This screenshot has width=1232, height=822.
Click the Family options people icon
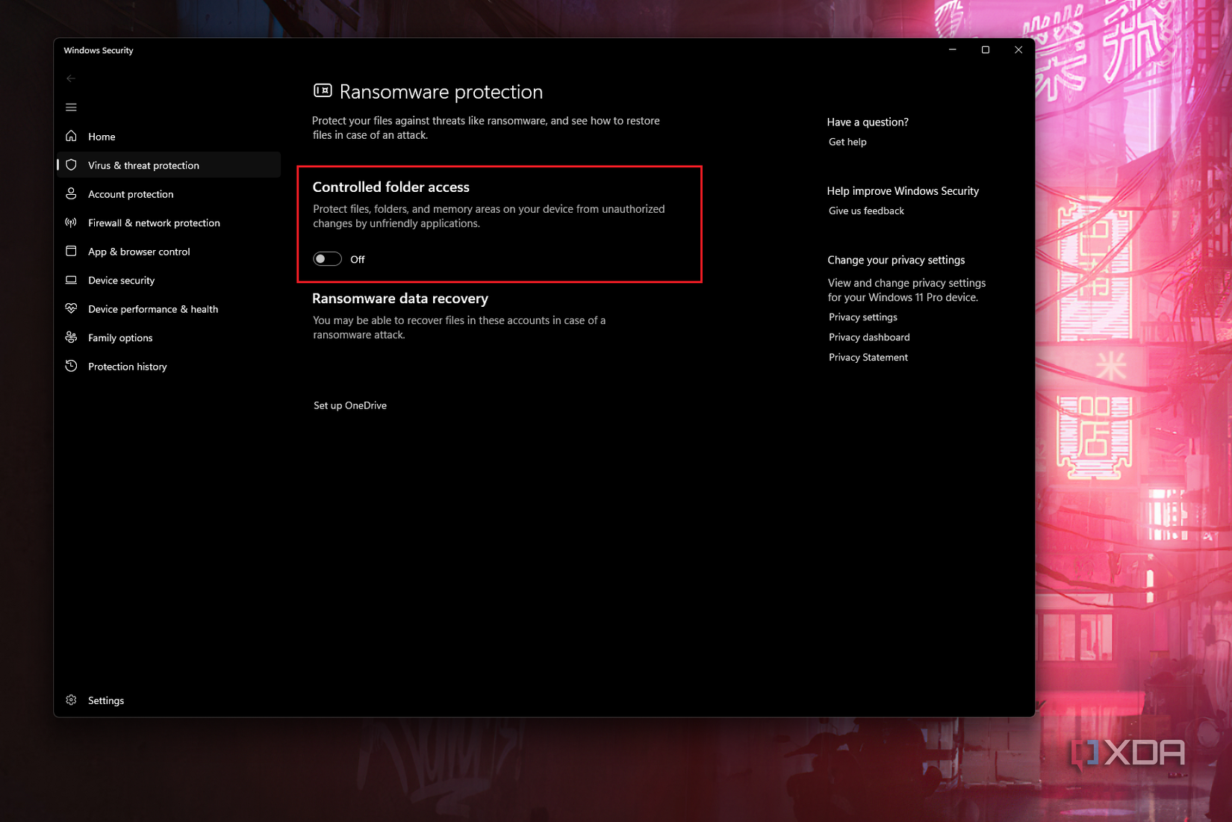tap(71, 337)
